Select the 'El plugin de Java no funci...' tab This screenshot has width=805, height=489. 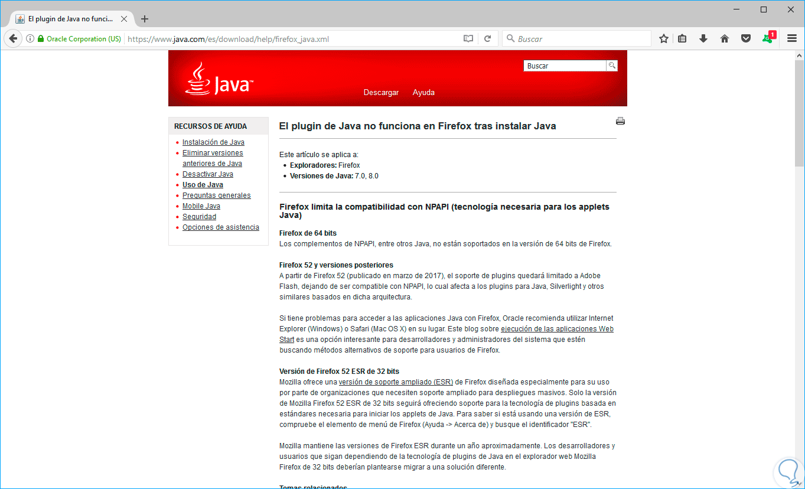click(x=72, y=19)
